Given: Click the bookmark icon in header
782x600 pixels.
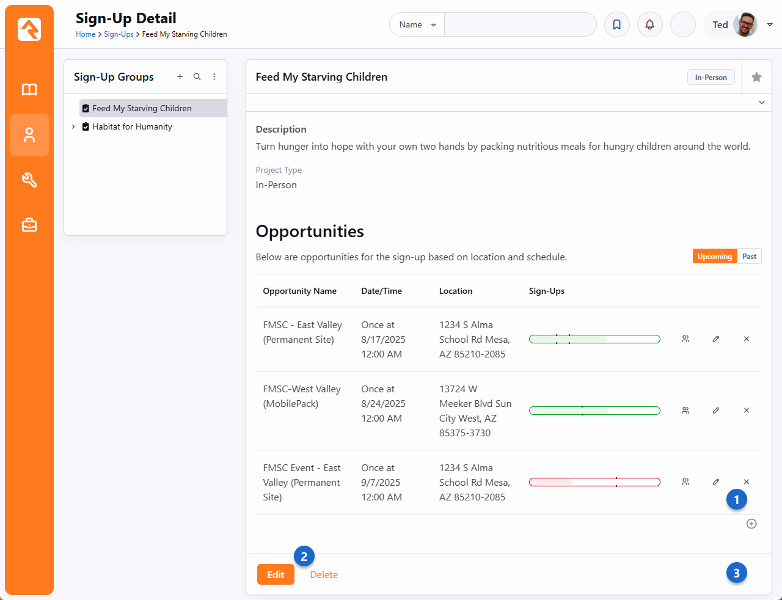Looking at the screenshot, I should tap(616, 25).
